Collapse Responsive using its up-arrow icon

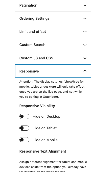(85, 71)
